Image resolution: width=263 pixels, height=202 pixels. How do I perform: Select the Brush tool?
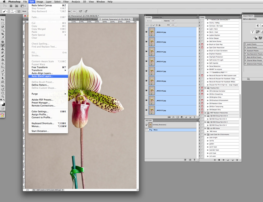3,45
